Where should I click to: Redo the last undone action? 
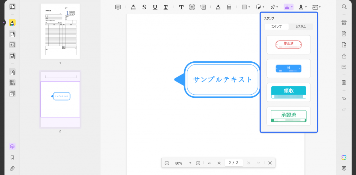344,110
